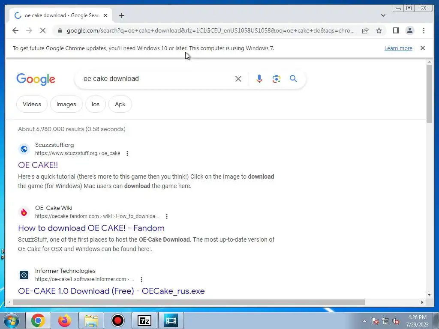Open the muted volume tray icon
Viewport: 439px width, 329px height.
coord(396,321)
